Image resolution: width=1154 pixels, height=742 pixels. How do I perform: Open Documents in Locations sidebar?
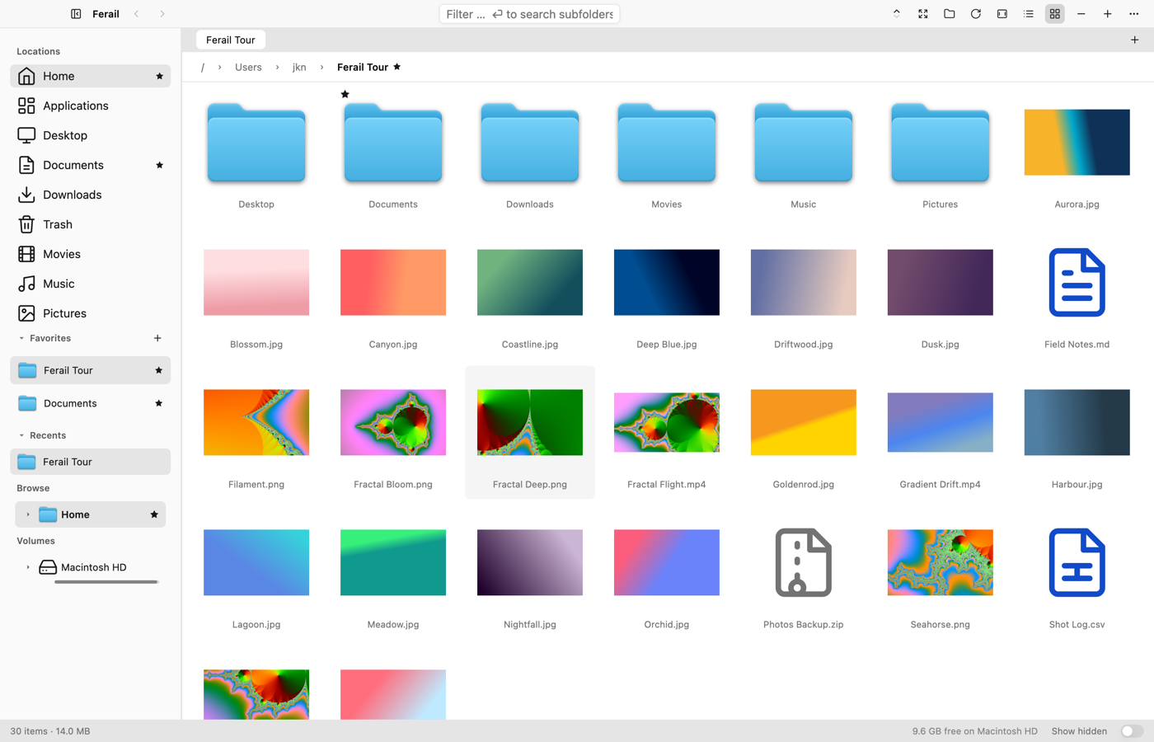coord(91,165)
